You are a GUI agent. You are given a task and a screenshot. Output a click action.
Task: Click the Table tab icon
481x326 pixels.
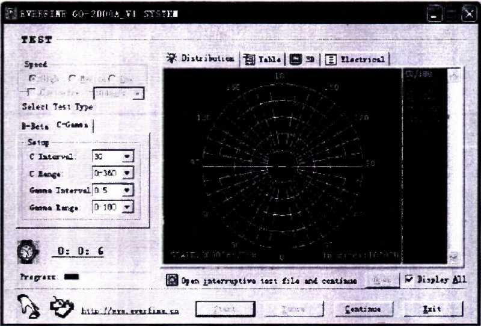tap(249, 59)
